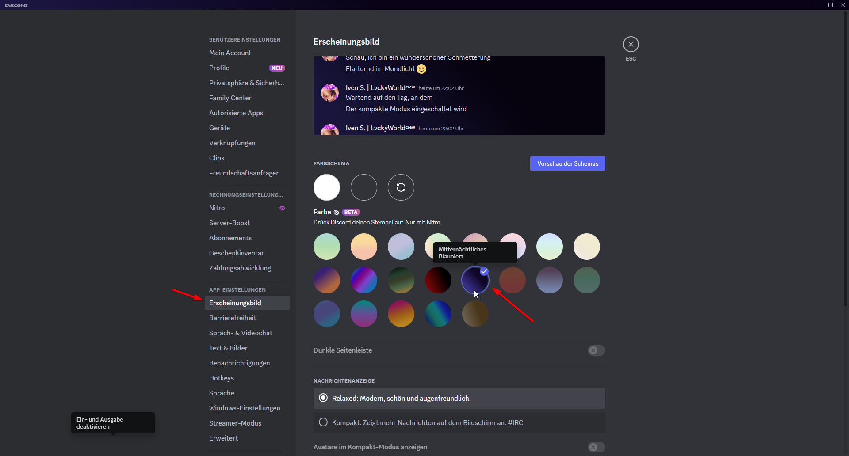Select the sync with computer theme icon
The height and width of the screenshot is (456, 849).
[401, 187]
